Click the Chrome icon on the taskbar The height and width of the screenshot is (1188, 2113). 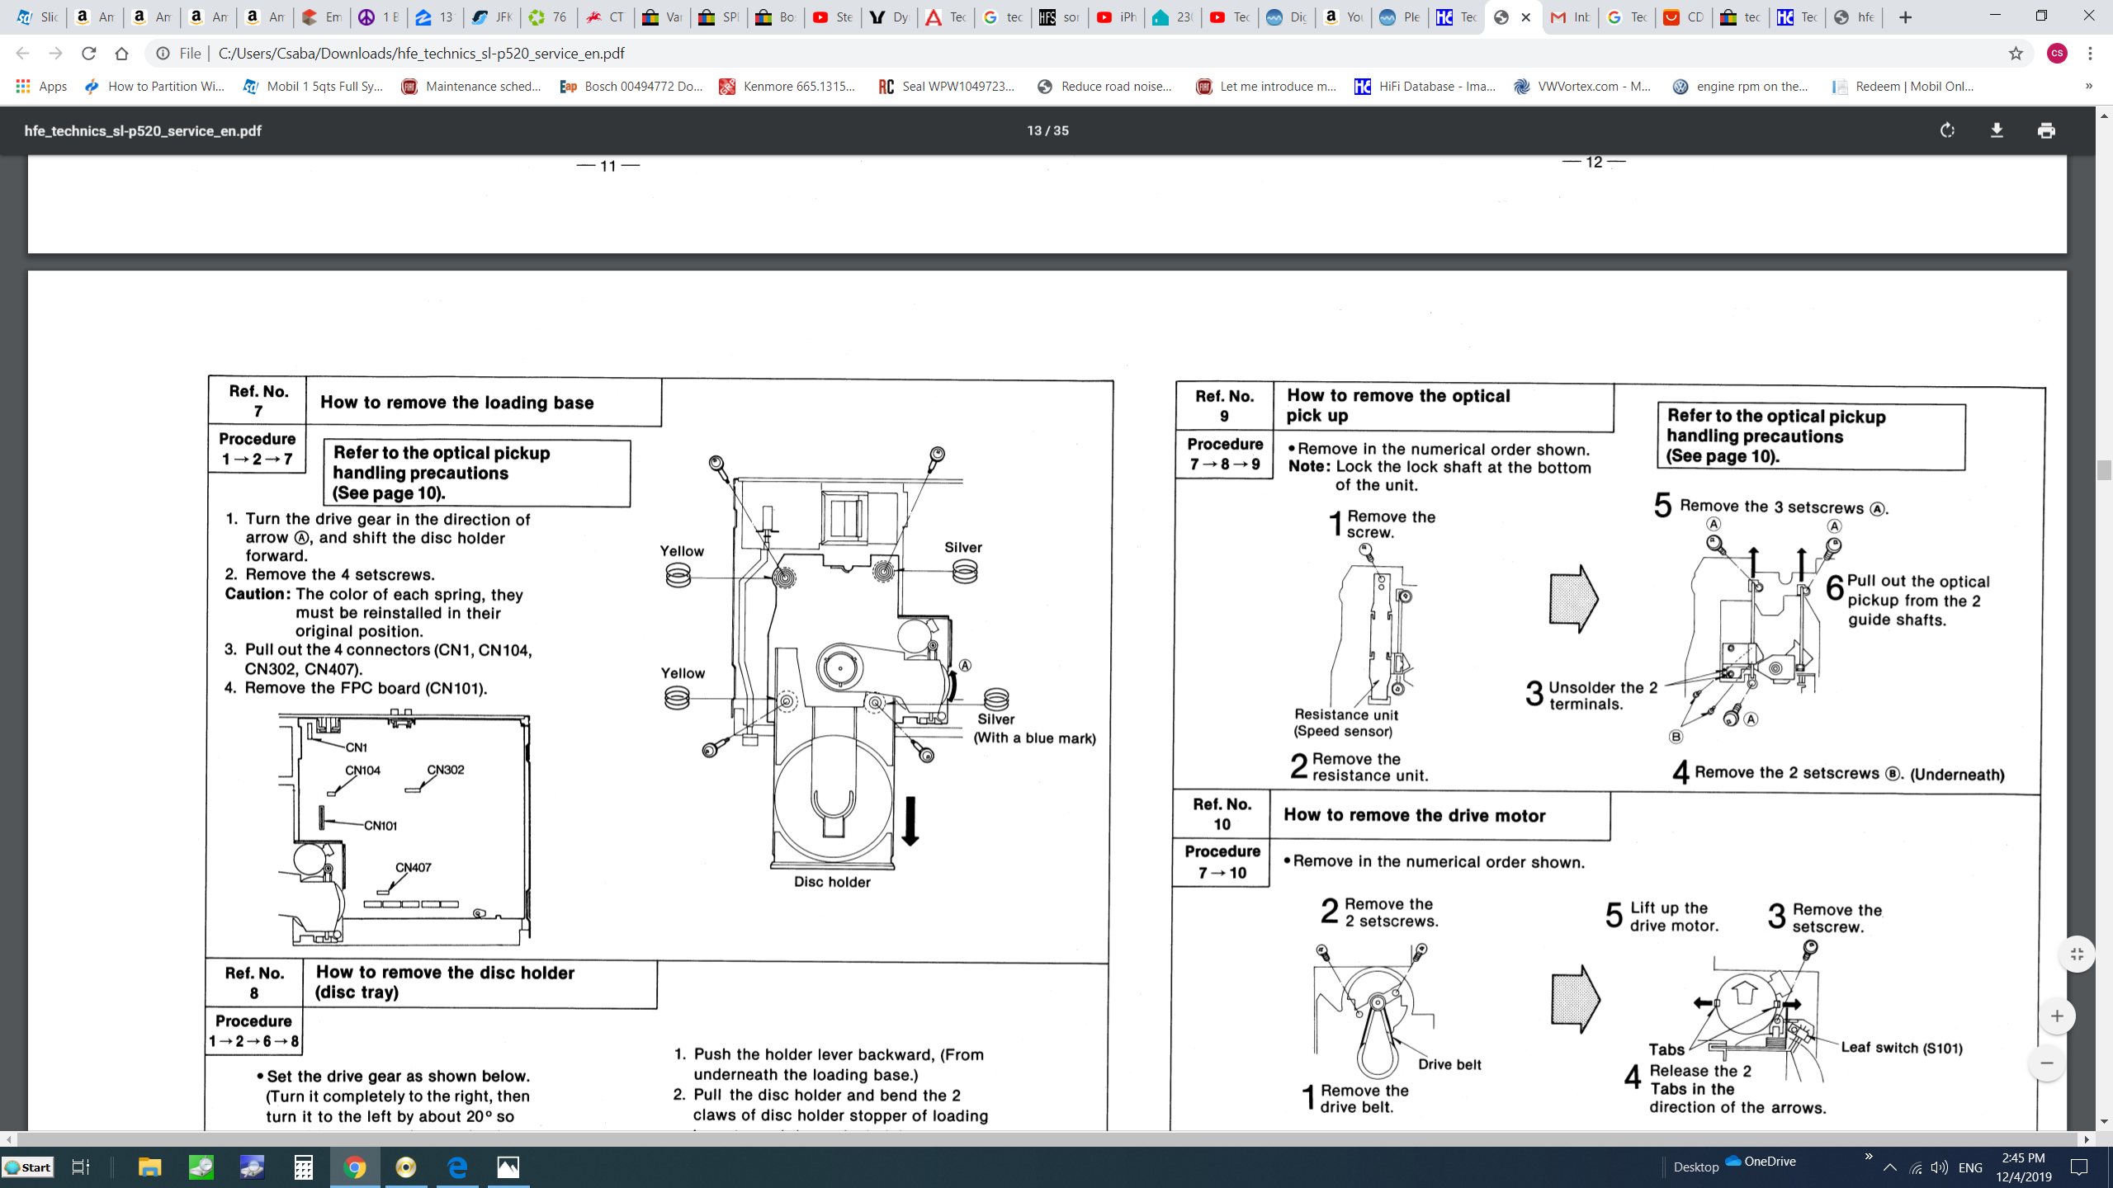tap(355, 1167)
